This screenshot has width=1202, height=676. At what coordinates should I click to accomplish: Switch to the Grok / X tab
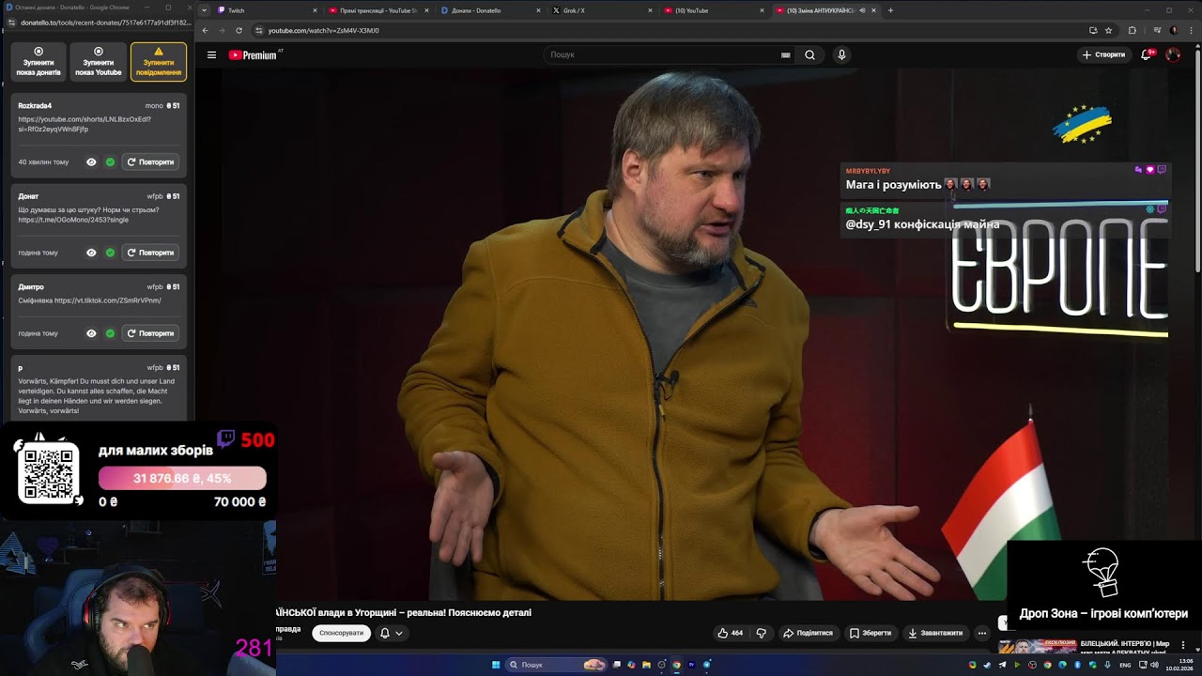pos(603,10)
